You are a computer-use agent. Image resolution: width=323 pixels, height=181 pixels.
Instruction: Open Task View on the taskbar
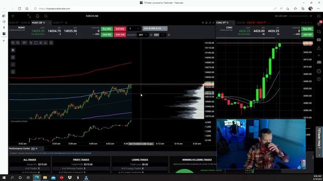coord(28,177)
